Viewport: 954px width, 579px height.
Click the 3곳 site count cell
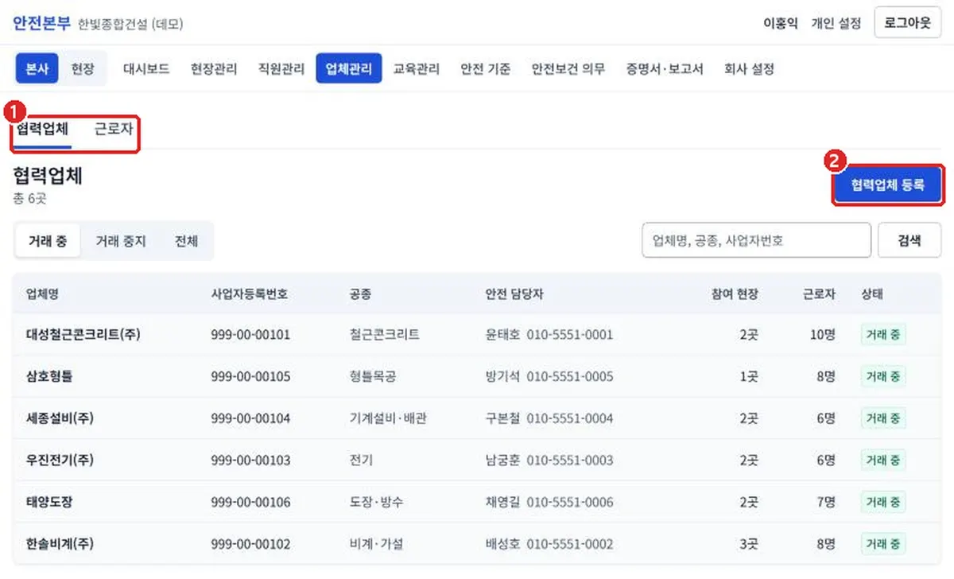tap(749, 545)
